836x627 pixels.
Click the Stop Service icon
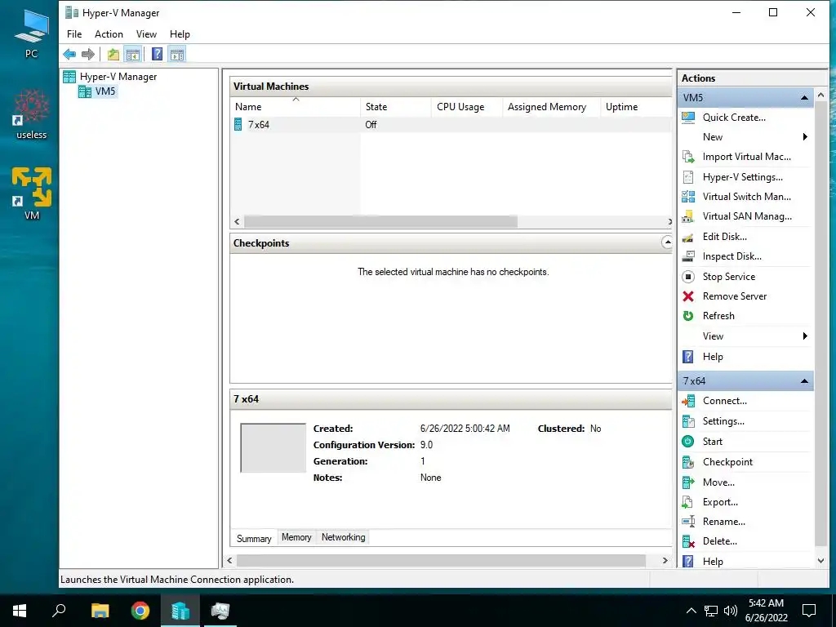[688, 277]
